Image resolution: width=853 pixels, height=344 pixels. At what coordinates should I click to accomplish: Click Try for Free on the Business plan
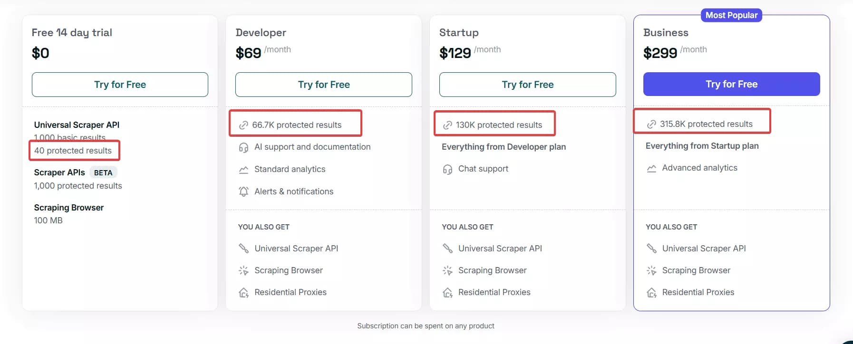pos(731,84)
